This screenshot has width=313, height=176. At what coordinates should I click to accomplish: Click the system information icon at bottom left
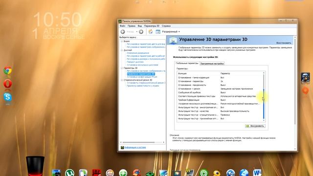coord(122,148)
